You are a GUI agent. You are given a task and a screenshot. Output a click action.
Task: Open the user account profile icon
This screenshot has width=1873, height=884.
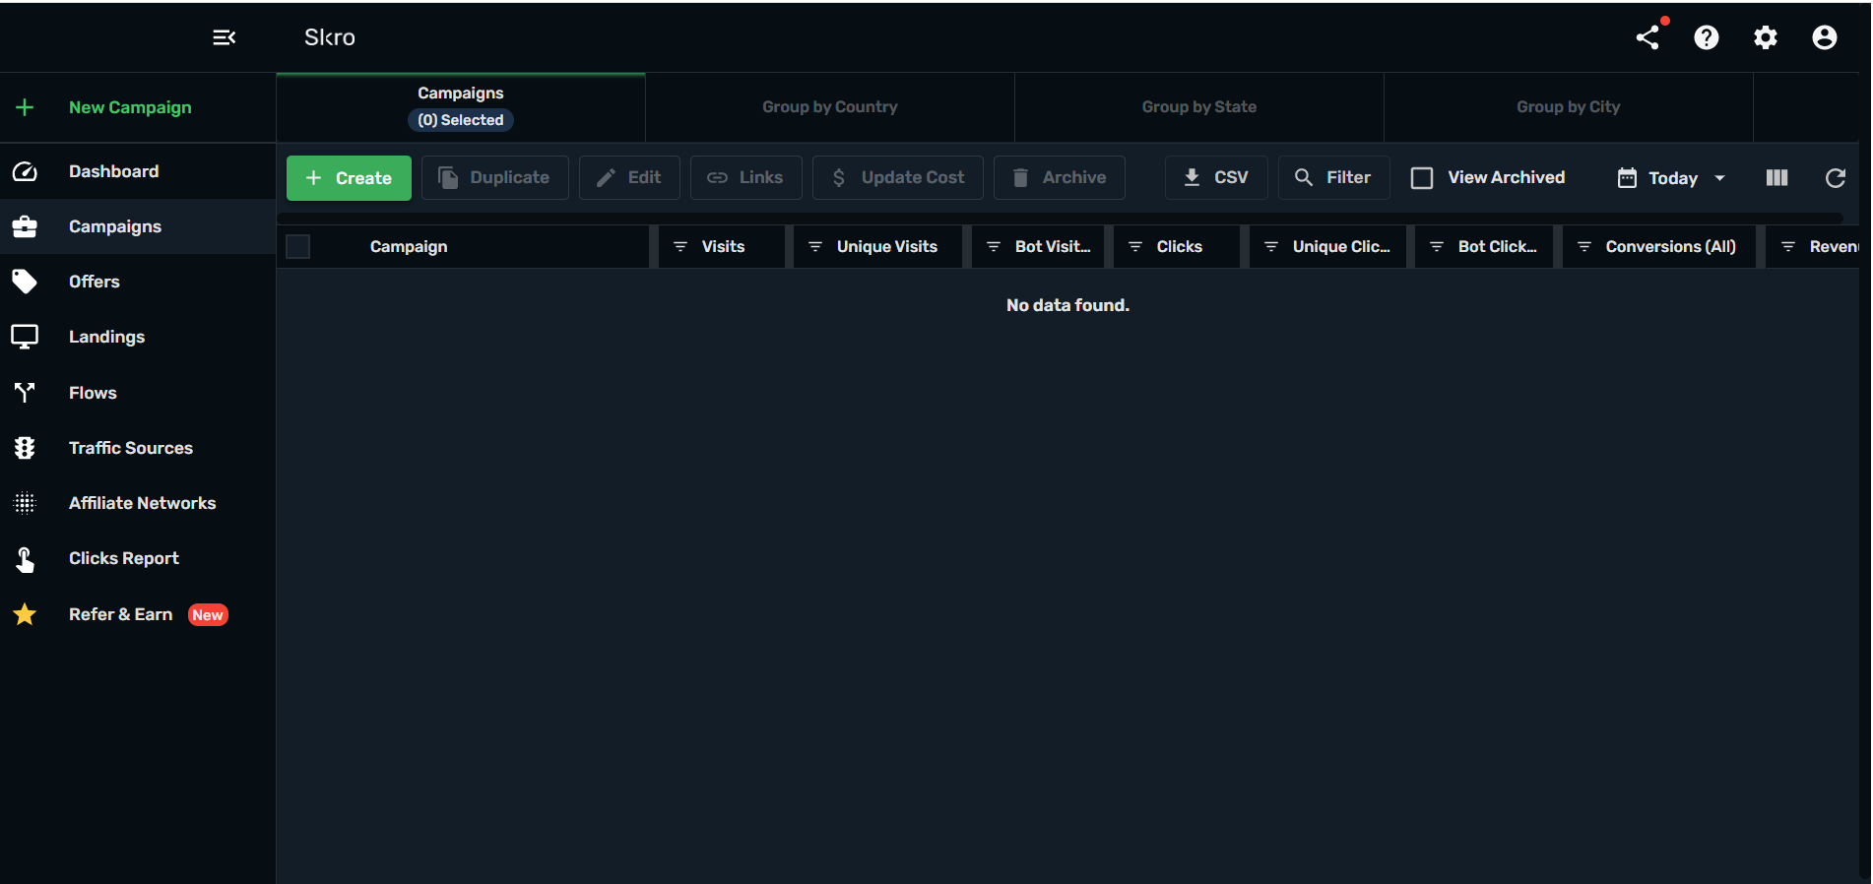[x=1824, y=37]
